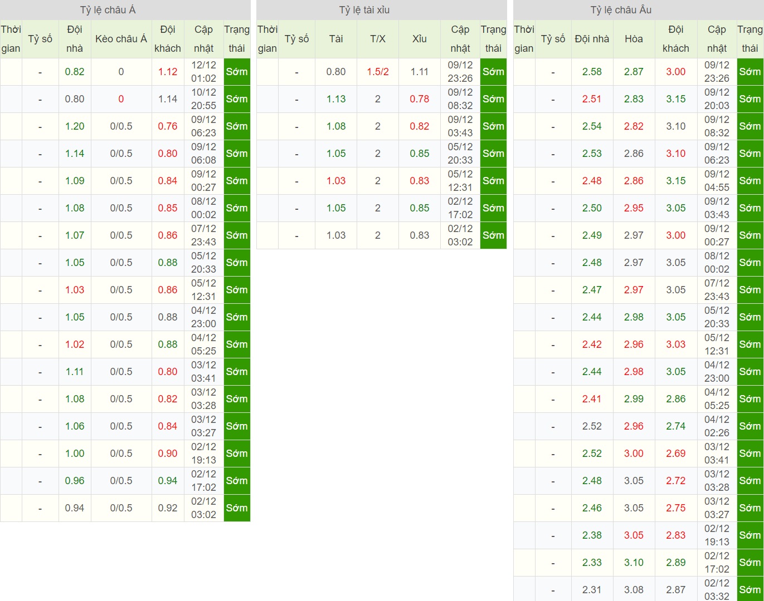Click the 1.20 home odds value
Screen dimensions: 764x601
75,126
